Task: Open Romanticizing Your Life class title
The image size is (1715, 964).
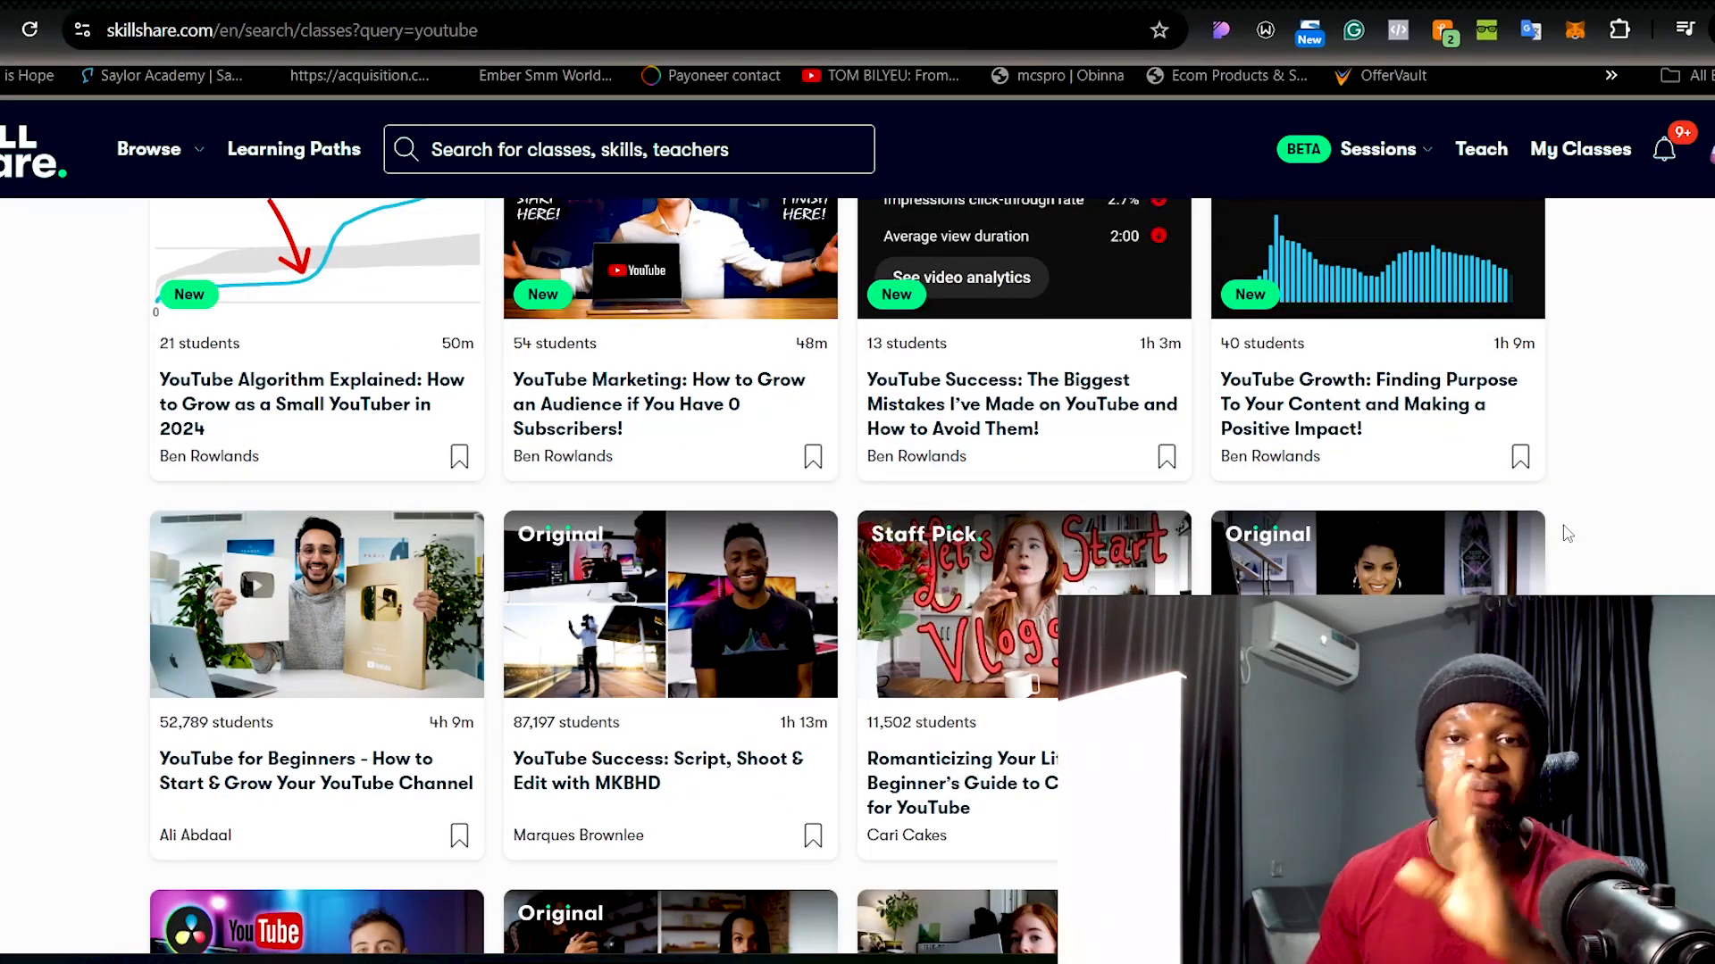Action: (x=962, y=783)
